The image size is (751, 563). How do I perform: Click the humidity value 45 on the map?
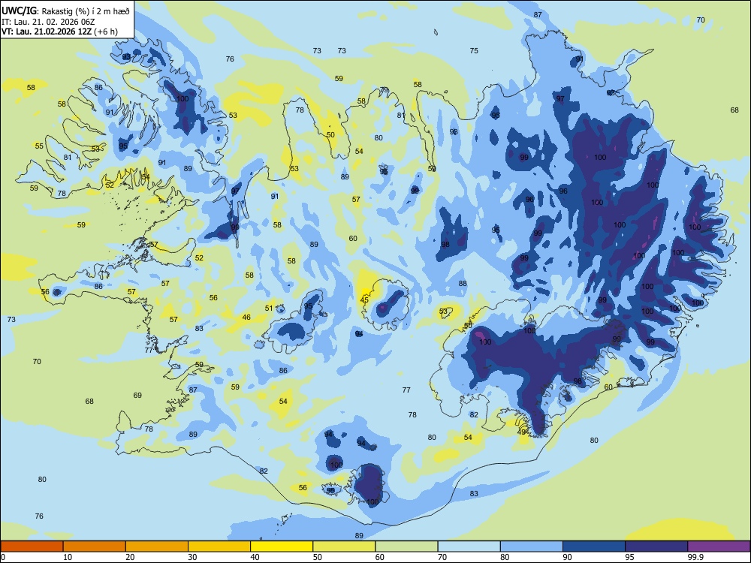[364, 300]
